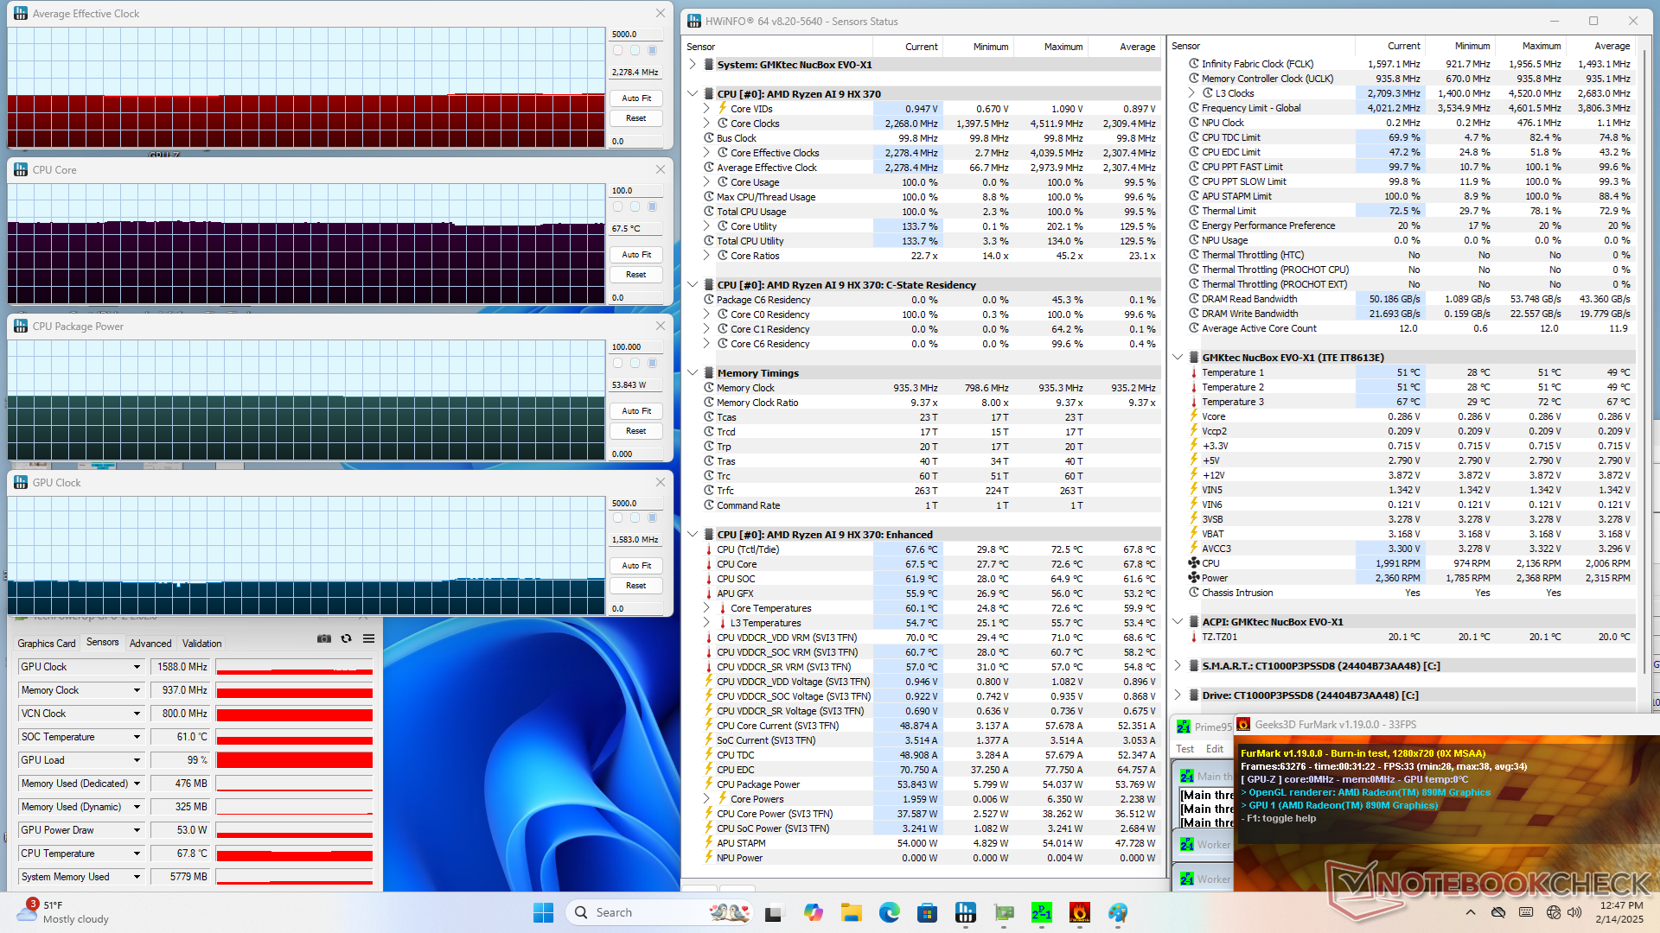Collapse the Memory Timings sensor group
The height and width of the screenshot is (933, 1660).
[x=693, y=373]
